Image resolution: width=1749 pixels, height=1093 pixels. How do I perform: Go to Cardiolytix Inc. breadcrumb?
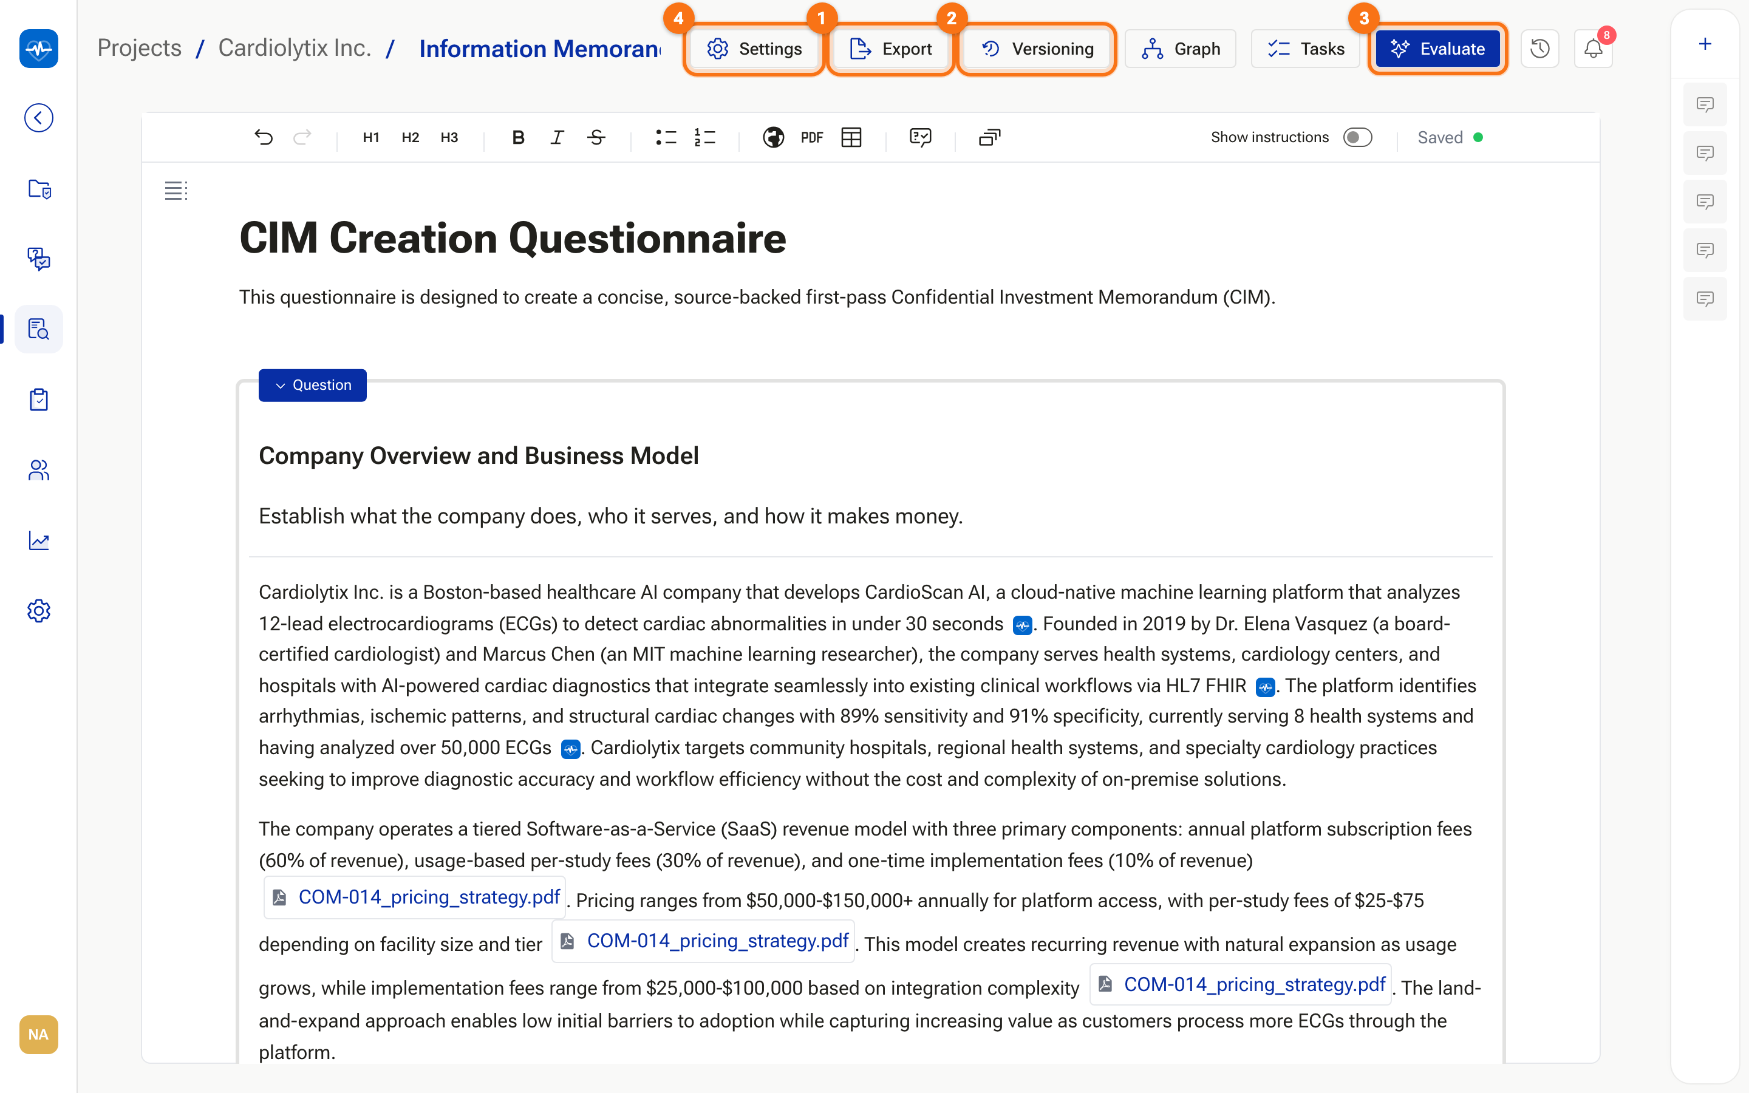295,48
